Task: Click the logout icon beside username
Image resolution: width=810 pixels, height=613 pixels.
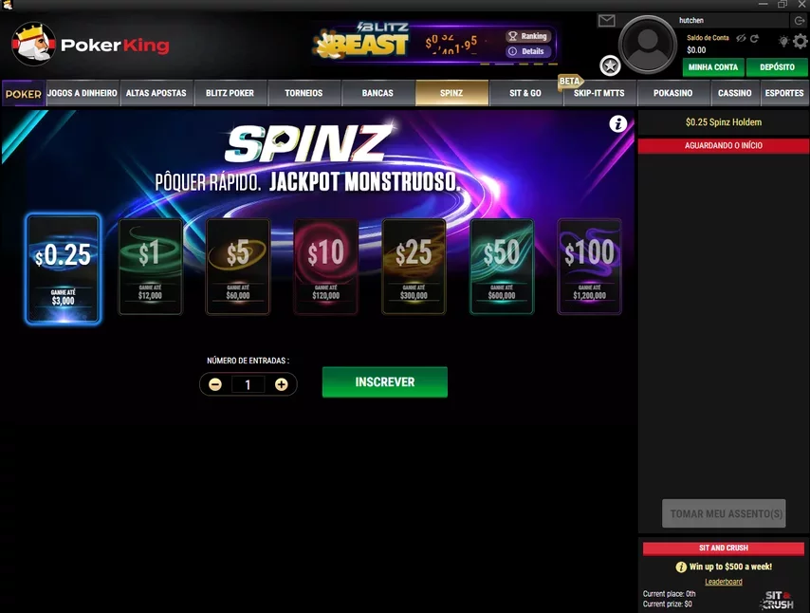Action: (x=800, y=21)
